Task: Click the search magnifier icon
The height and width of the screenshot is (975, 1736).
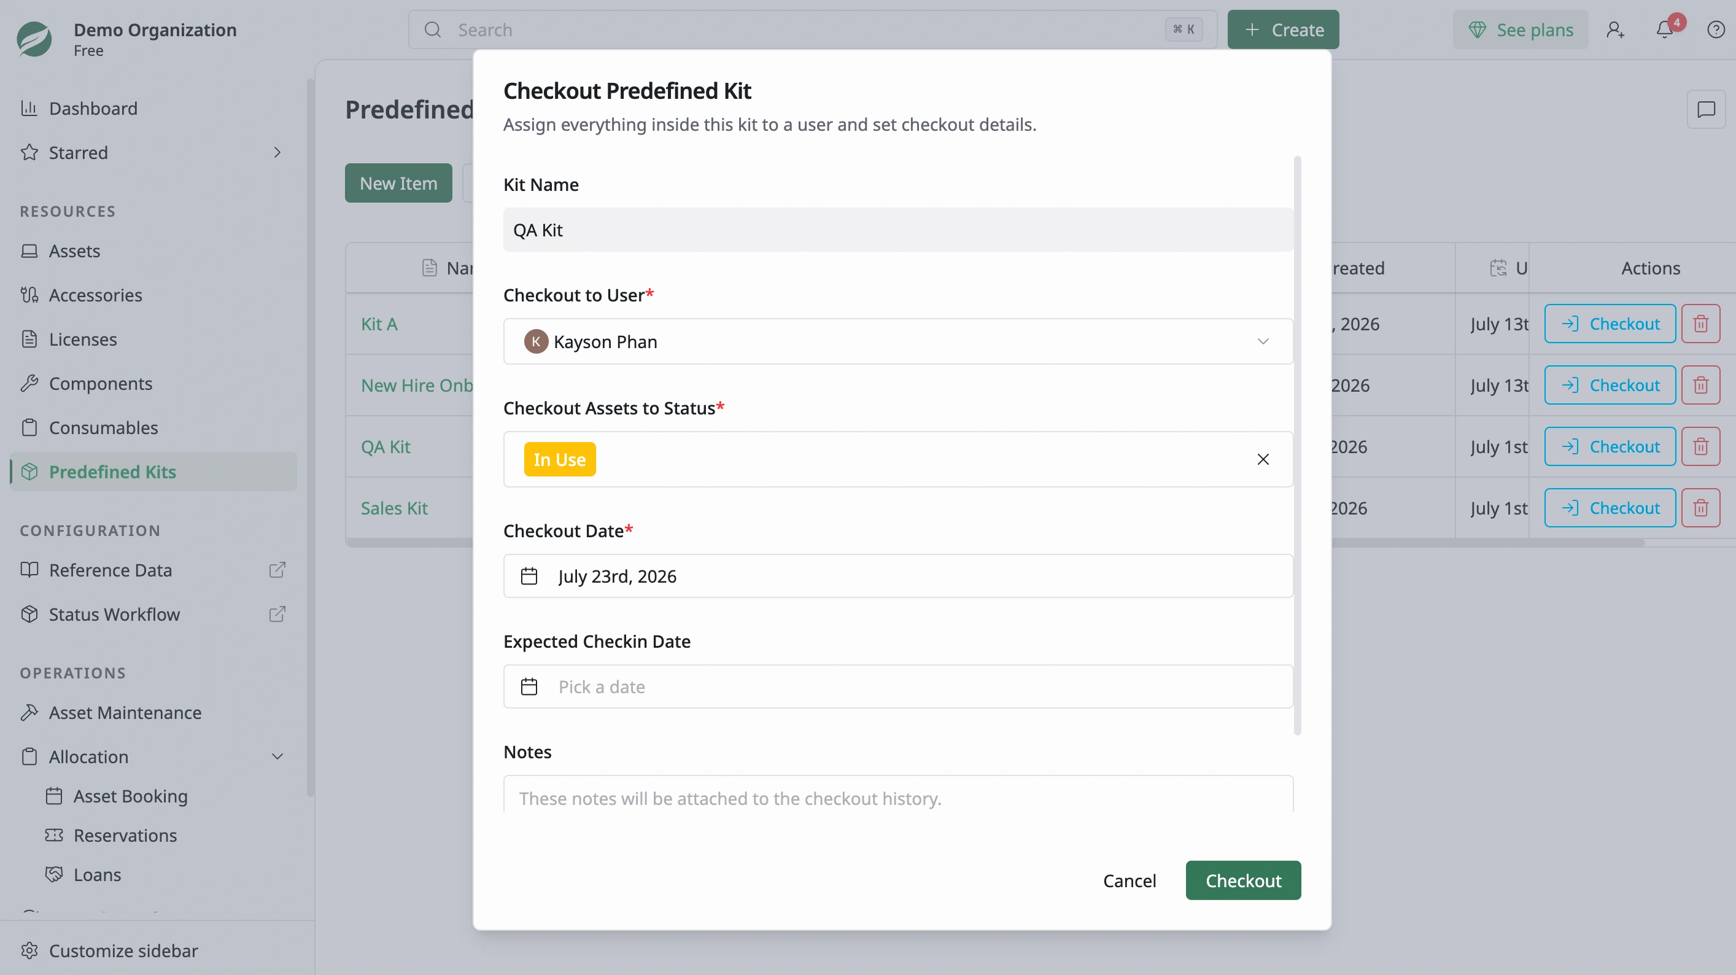Action: [433, 29]
